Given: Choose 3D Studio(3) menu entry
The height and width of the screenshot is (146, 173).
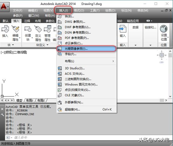Looking at the screenshot, I should tap(86, 68).
